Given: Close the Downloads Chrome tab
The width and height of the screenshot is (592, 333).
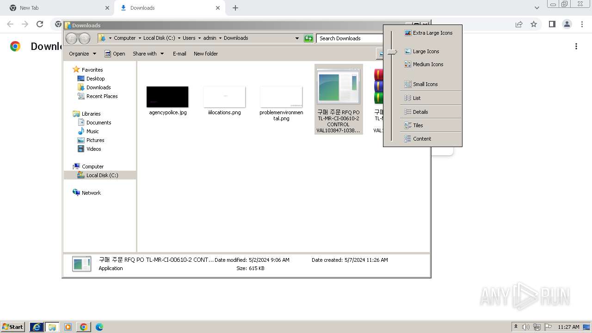Looking at the screenshot, I should (218, 8).
